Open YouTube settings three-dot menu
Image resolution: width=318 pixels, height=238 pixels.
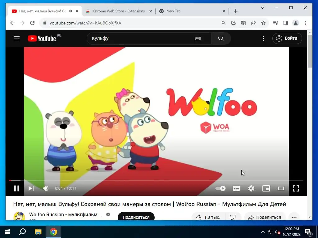pyautogui.click(x=264, y=38)
